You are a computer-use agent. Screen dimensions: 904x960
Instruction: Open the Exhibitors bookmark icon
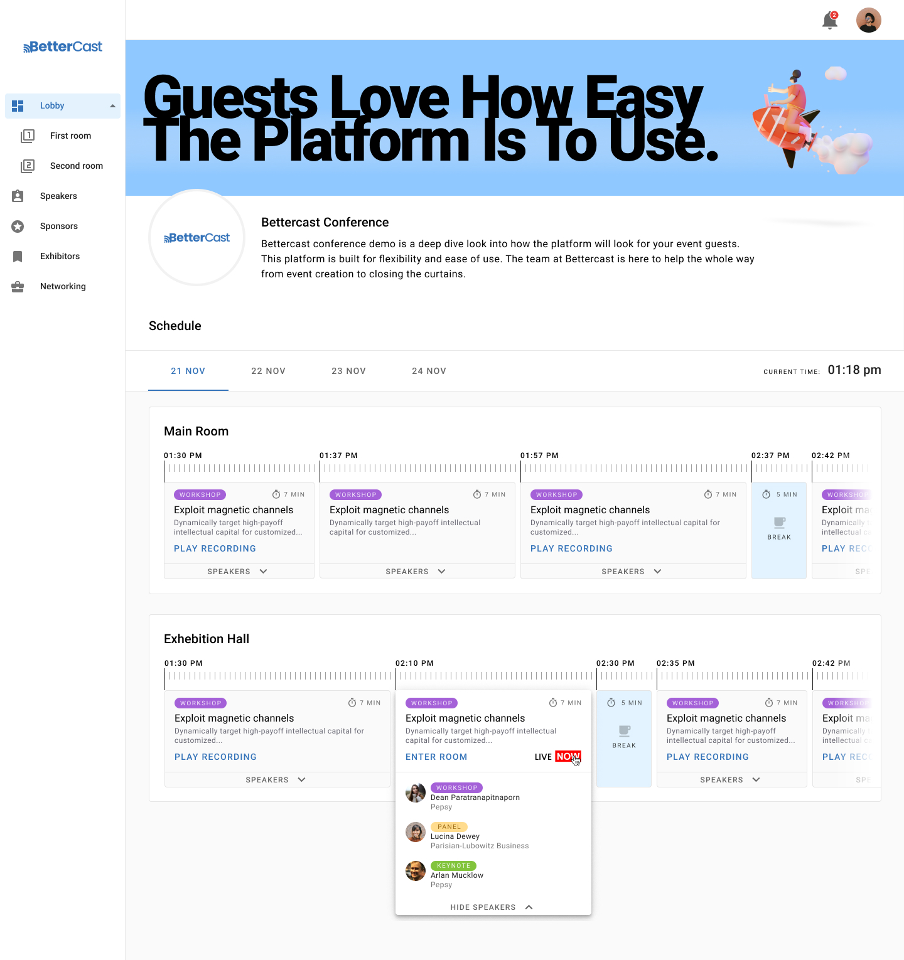17,256
